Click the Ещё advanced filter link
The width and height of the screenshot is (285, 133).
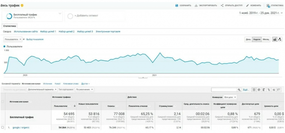[x=245, y=90]
